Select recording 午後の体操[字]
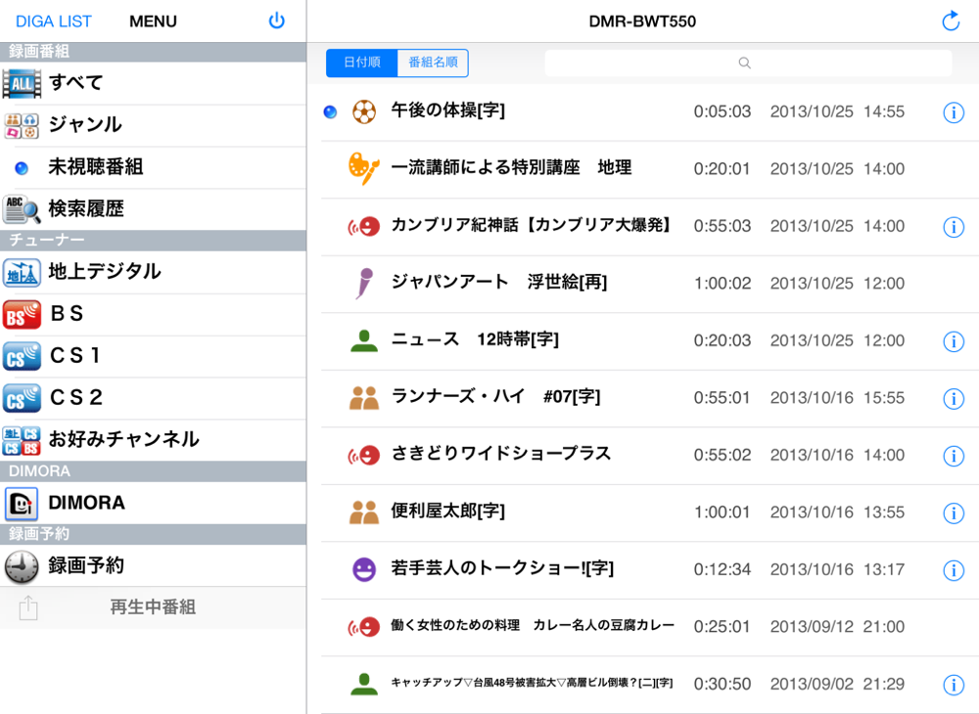Image resolution: width=979 pixels, height=714 pixels. (650, 112)
